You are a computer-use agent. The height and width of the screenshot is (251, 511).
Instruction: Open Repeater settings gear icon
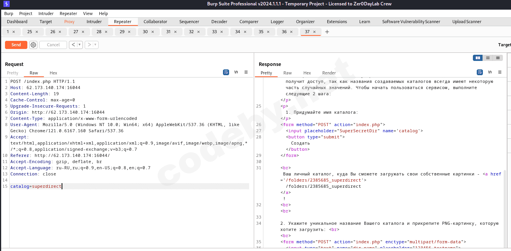tap(34, 45)
